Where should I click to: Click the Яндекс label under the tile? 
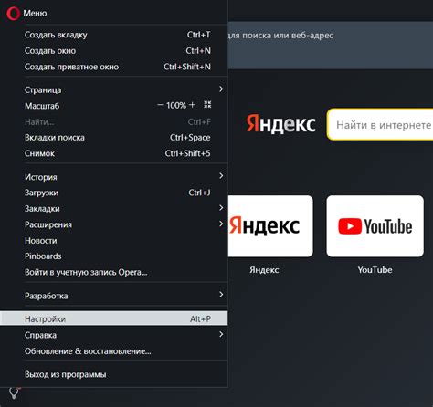click(x=264, y=270)
